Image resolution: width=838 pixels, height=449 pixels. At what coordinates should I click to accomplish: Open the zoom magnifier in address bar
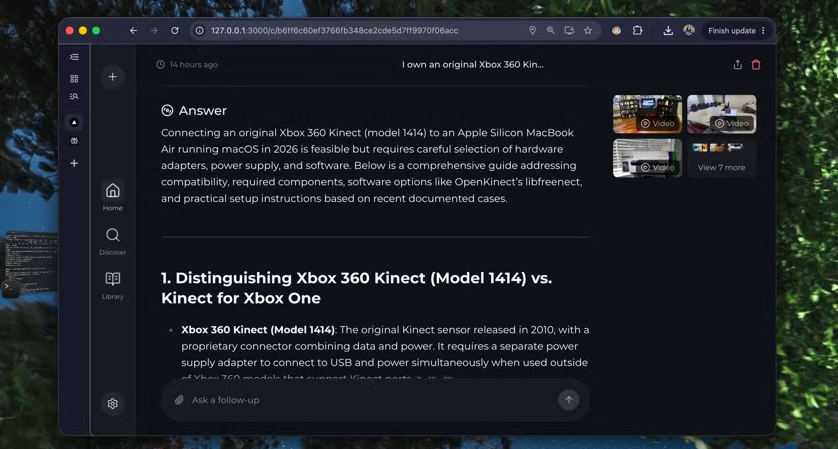[551, 30]
